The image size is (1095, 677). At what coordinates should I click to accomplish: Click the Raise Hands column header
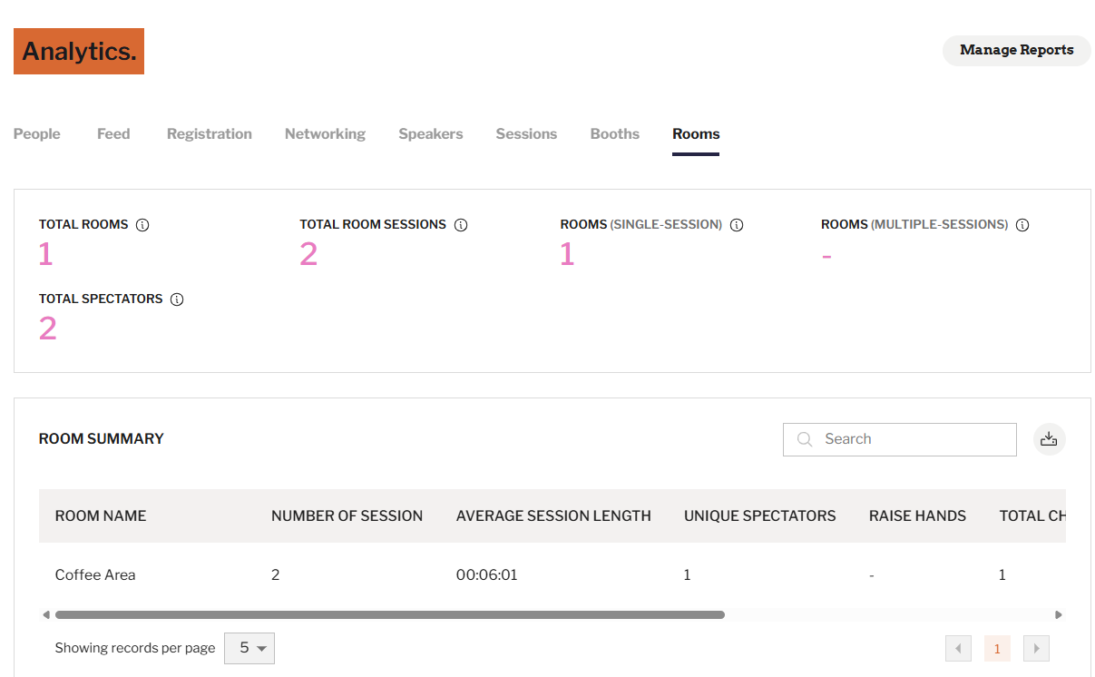coord(917,515)
